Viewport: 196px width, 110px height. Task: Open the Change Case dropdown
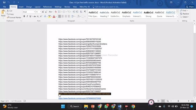51,12
